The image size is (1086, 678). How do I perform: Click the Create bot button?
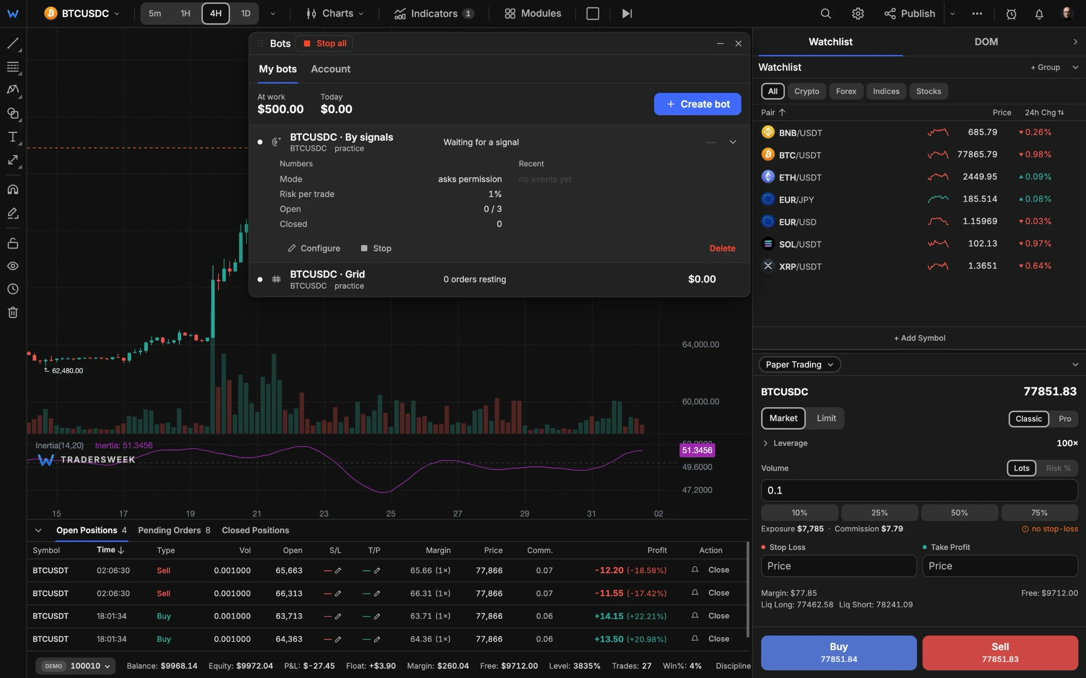tap(697, 104)
